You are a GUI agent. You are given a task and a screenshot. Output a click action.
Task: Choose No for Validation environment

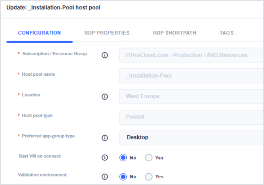[x=123, y=177]
